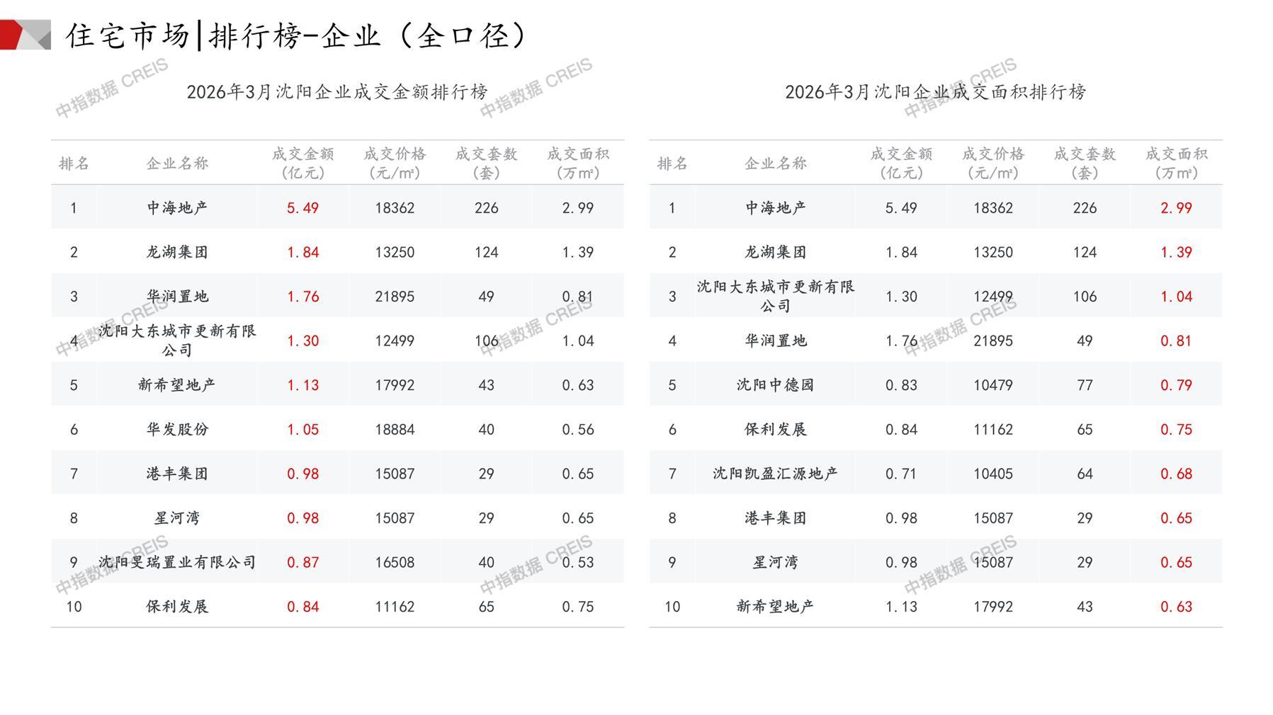This screenshot has width=1273, height=715.
Task: Select 华发股份 in the company name column
Action: (x=177, y=430)
